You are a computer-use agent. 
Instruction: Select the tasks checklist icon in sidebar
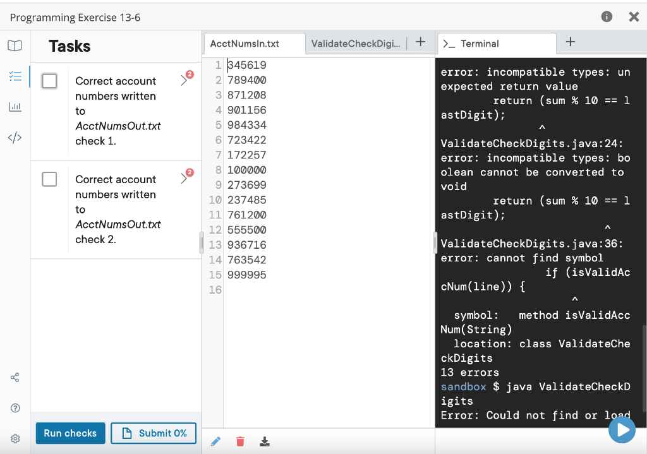[x=15, y=76]
